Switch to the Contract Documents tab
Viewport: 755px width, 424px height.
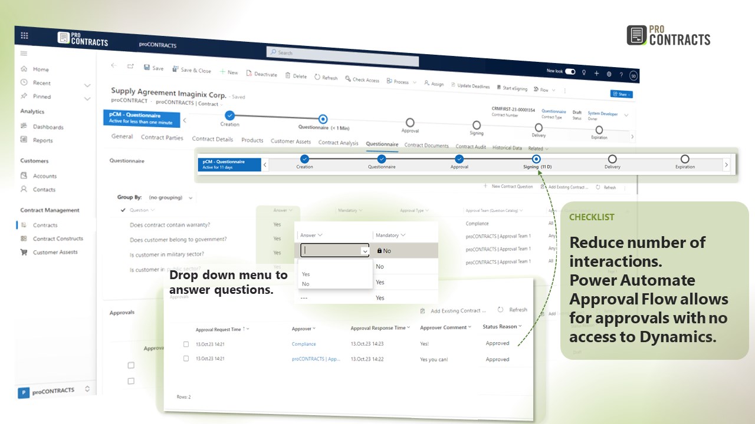[x=426, y=145]
